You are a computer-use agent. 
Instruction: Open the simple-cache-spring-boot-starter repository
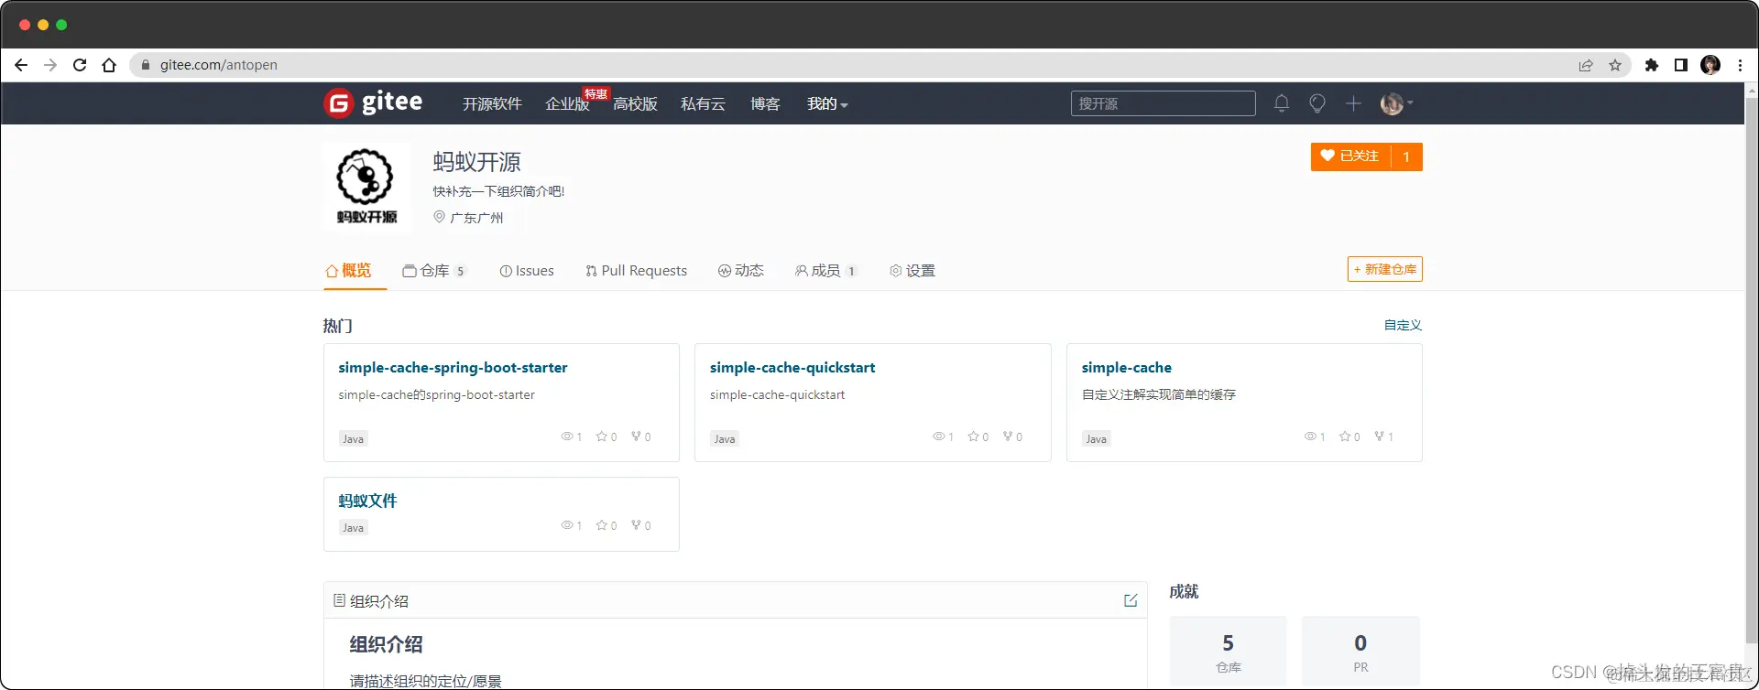tap(453, 367)
